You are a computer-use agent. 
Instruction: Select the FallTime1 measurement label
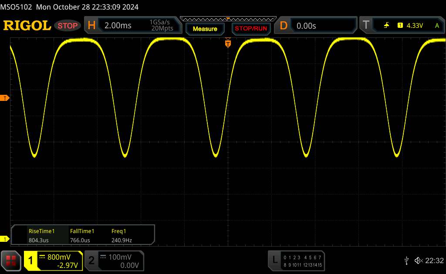[x=82, y=231]
